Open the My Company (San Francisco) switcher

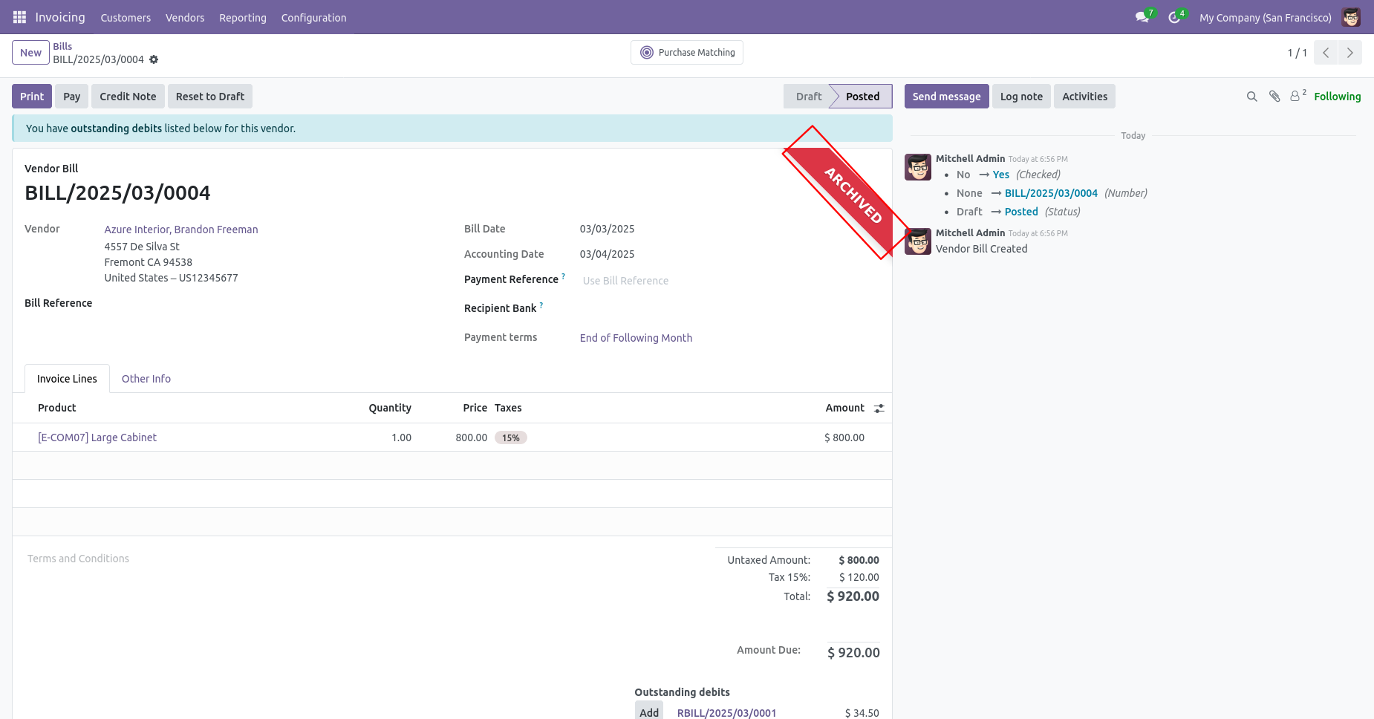[x=1265, y=17]
